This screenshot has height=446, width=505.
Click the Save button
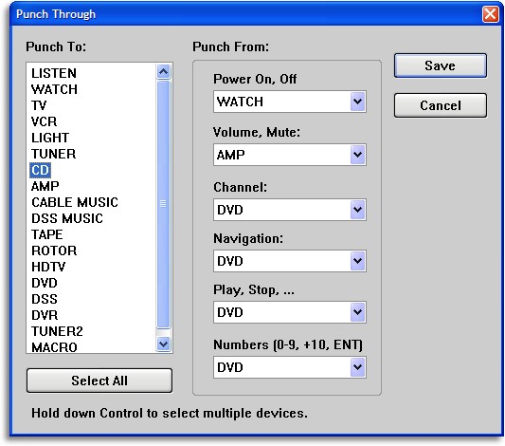[x=441, y=65]
